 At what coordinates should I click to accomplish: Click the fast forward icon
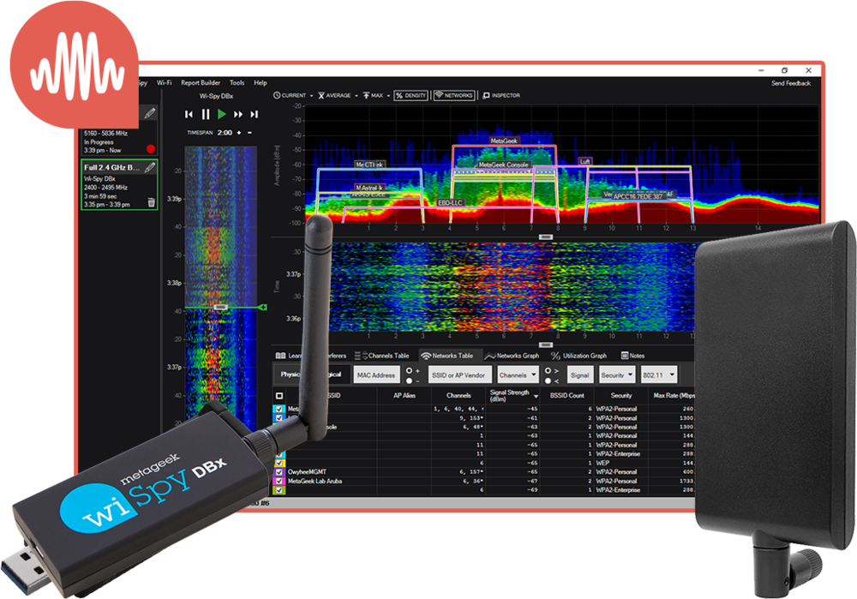[238, 114]
